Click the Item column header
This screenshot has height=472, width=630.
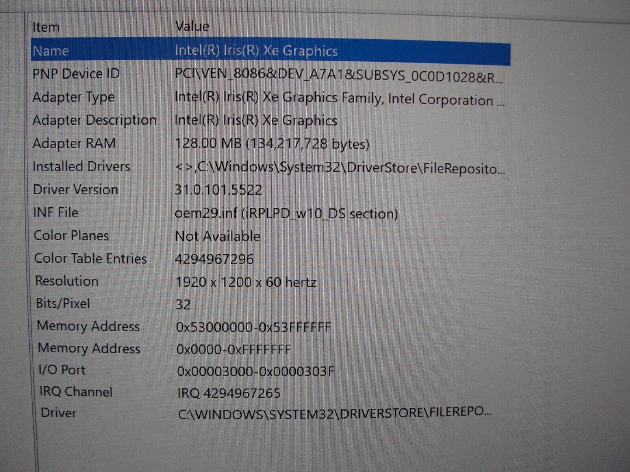pyautogui.click(x=46, y=26)
